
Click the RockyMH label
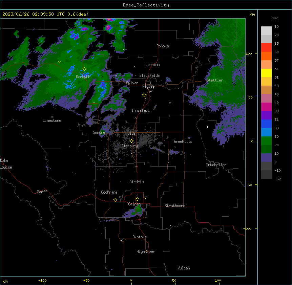click(83, 77)
